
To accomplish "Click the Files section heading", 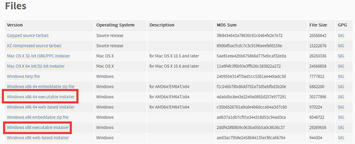I will [x=16, y=6].
